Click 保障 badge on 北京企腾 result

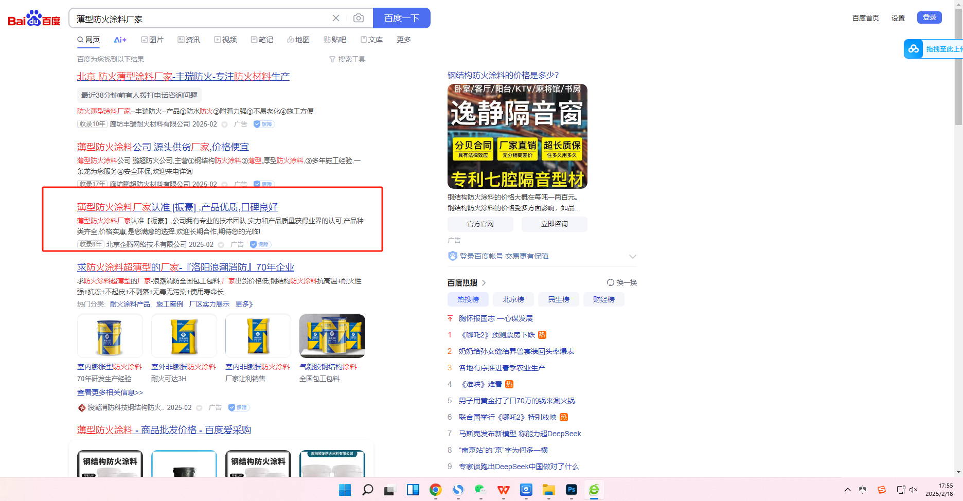(x=260, y=244)
